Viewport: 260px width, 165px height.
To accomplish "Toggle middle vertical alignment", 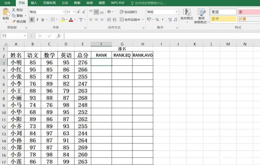I will point(96,12).
